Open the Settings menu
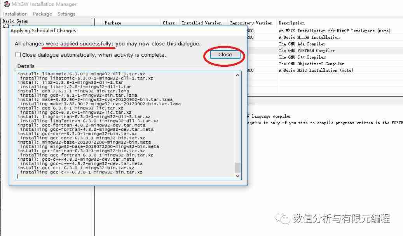 66,14
